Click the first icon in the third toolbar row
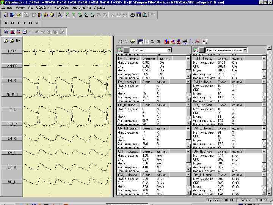The height and width of the screenshot is (205, 273). [x=6, y=32]
